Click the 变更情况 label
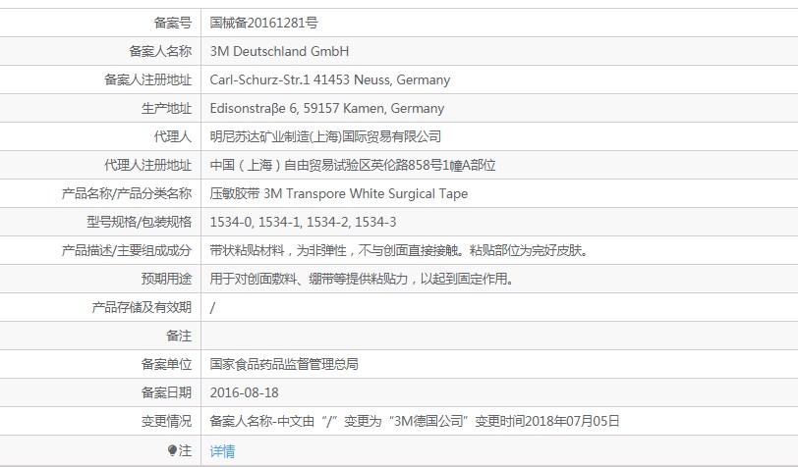The width and height of the screenshot is (798, 467). point(166,421)
